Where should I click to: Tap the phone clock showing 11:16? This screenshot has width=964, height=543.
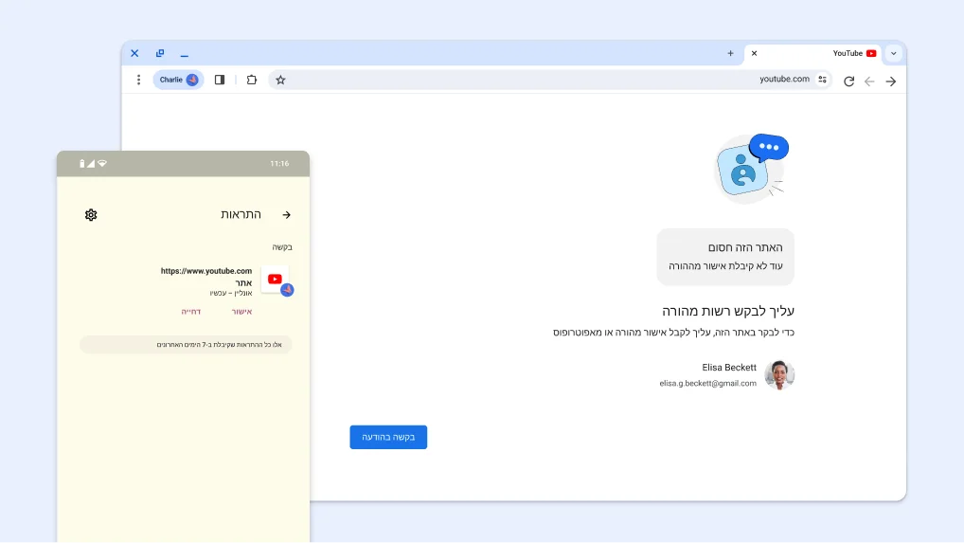coord(279,164)
